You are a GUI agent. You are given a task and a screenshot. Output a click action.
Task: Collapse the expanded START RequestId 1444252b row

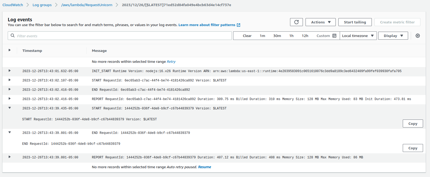10,108
